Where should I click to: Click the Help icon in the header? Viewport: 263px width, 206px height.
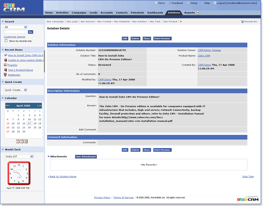[x=202, y=3]
